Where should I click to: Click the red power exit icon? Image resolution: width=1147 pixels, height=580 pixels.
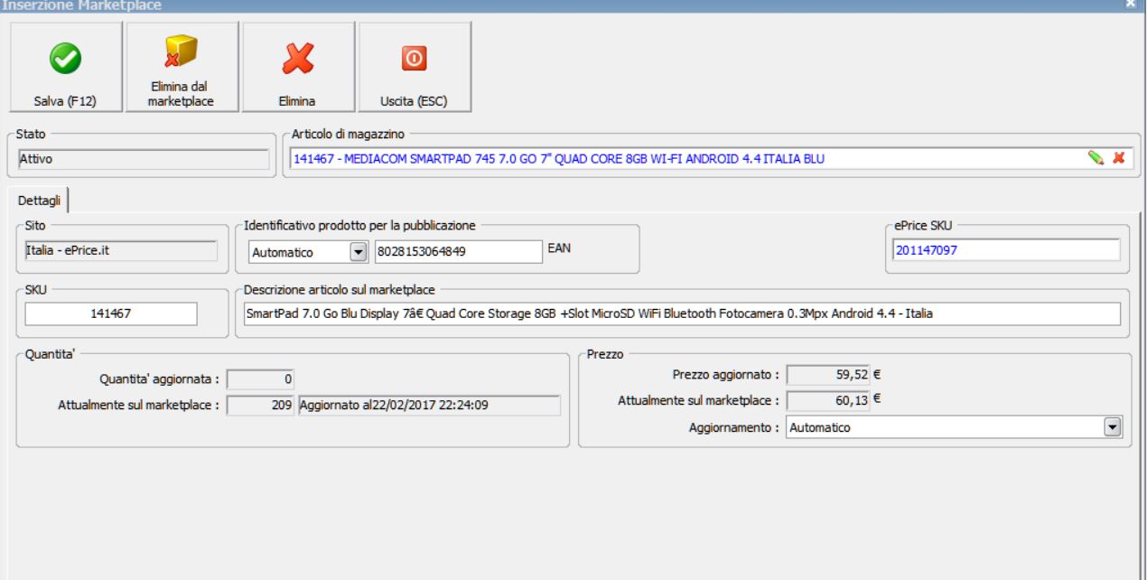(415, 59)
